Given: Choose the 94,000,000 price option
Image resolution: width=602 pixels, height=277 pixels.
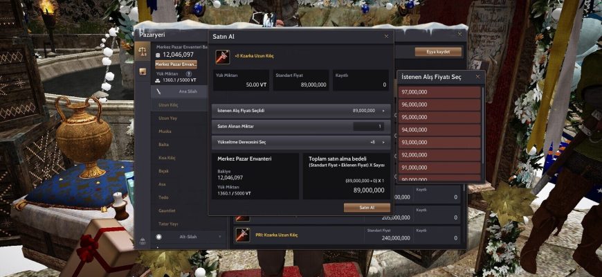Looking at the screenshot, I should coord(439,130).
